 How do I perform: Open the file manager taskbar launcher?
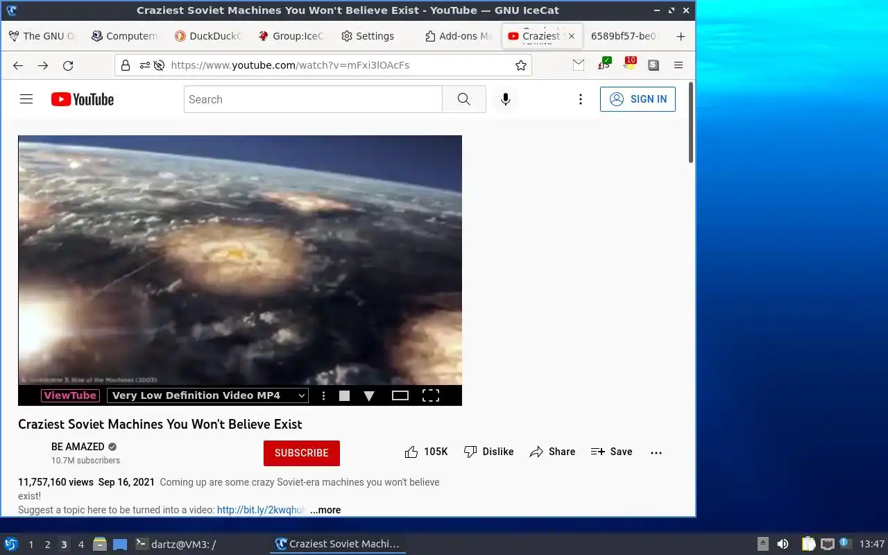pos(100,544)
